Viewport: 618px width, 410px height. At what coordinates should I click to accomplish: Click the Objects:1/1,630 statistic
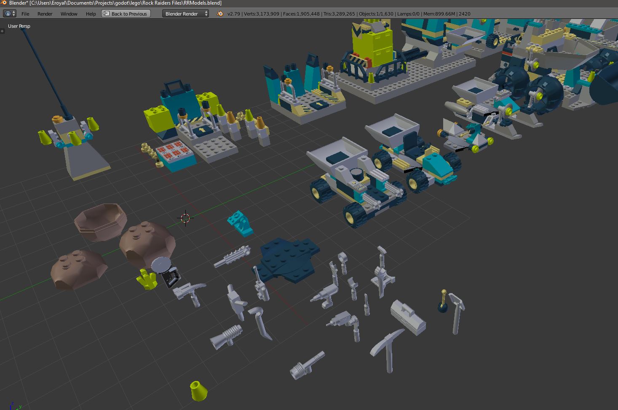376,14
